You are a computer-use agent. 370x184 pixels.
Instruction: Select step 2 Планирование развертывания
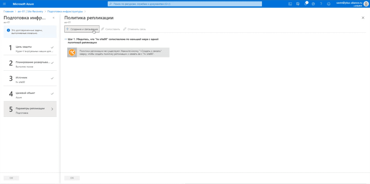pyautogui.click(x=30, y=63)
